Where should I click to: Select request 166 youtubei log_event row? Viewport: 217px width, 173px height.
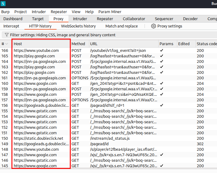pyautogui.click(x=108, y=51)
